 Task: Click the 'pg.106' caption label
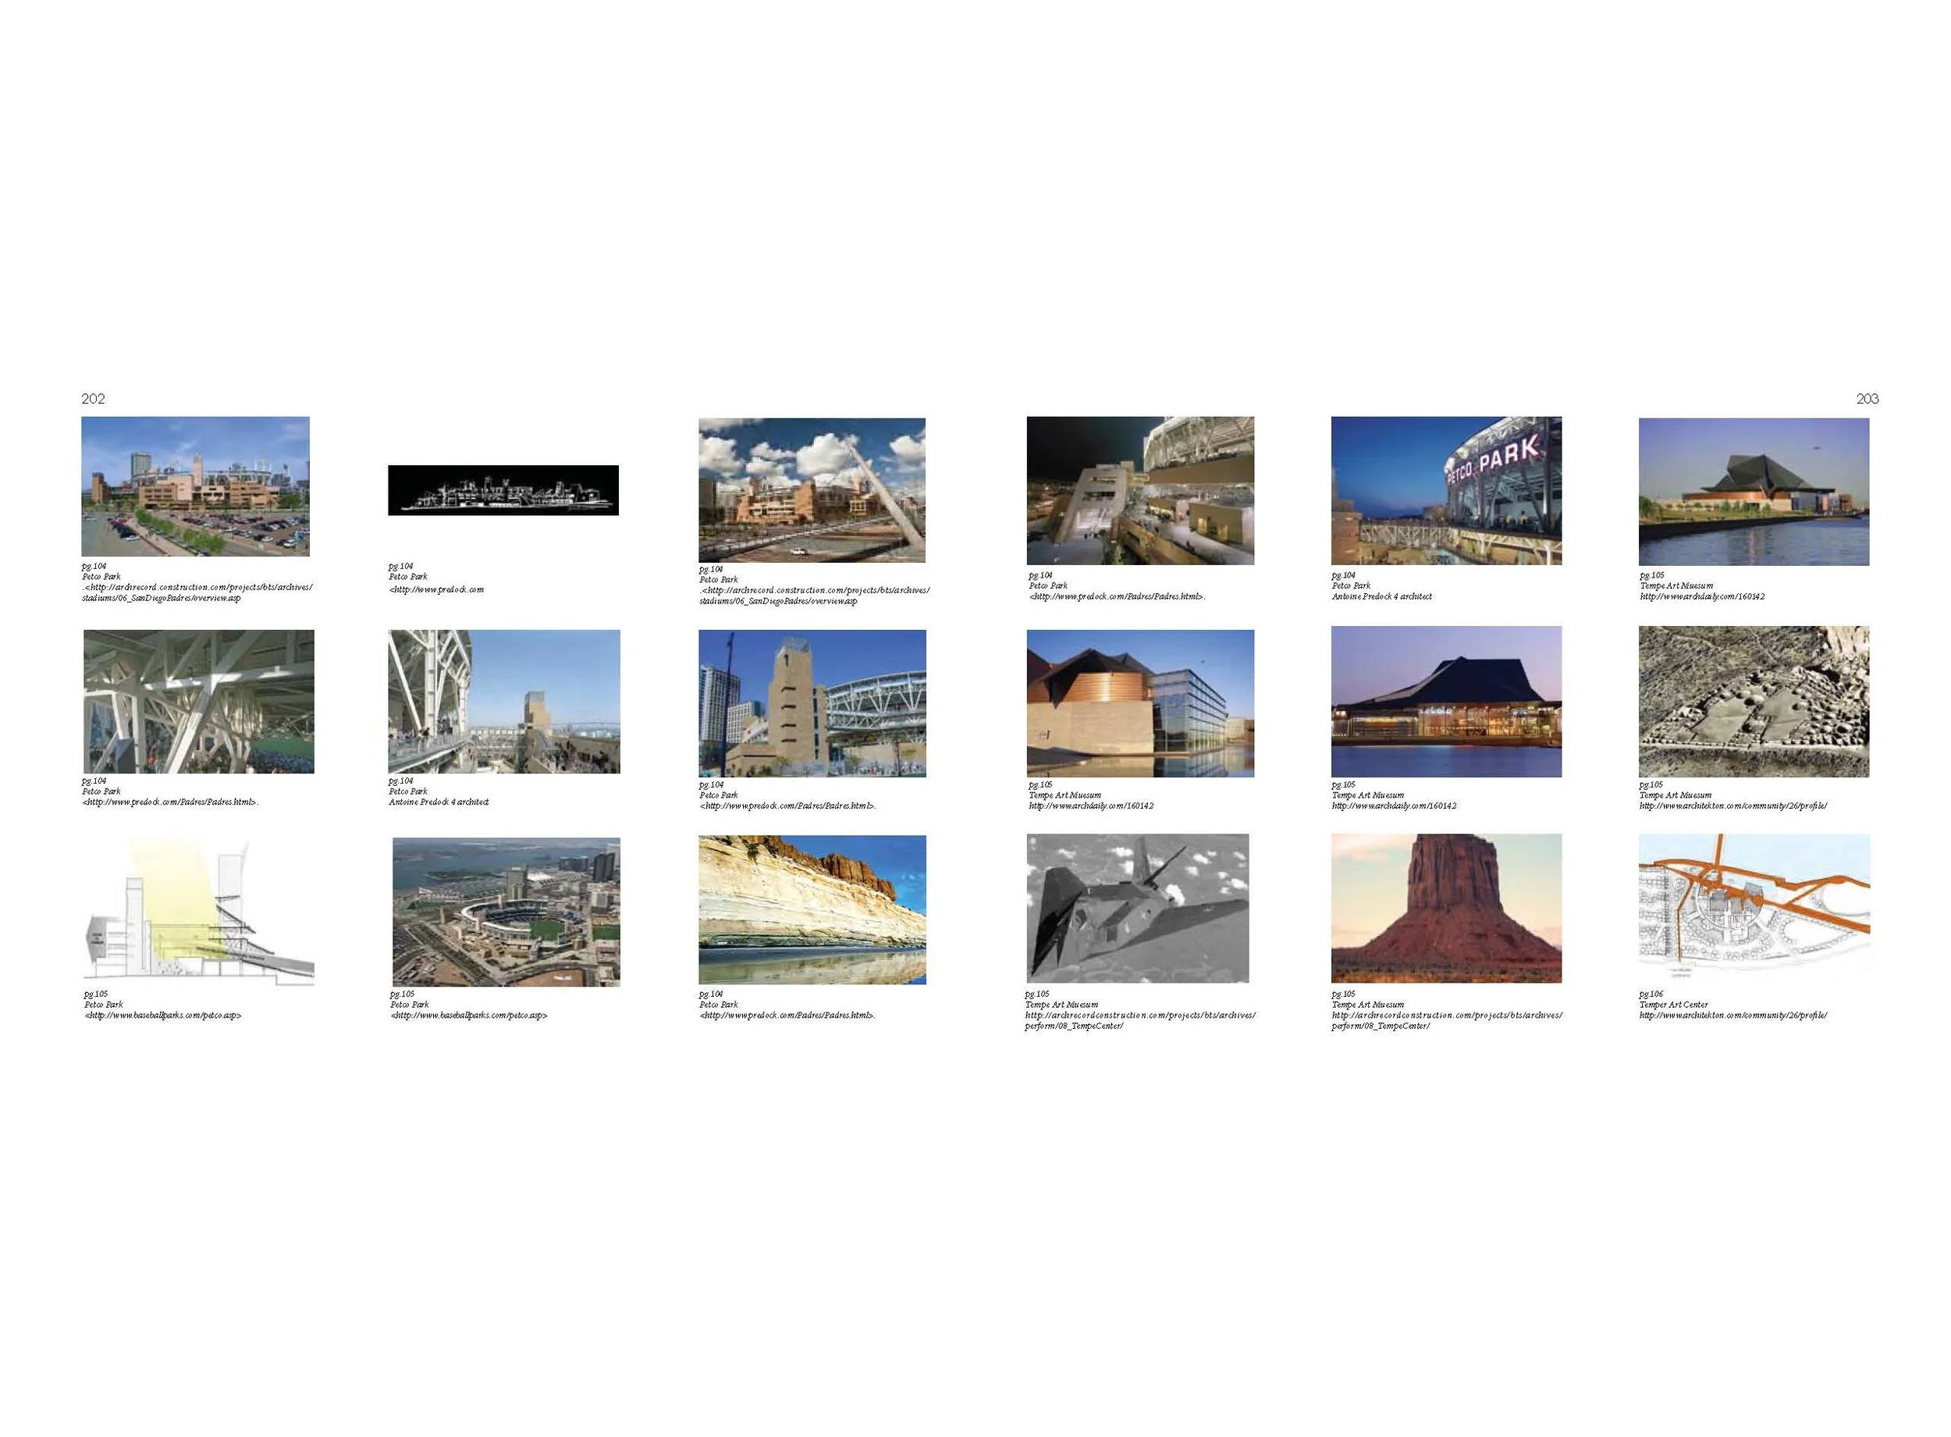pyautogui.click(x=1651, y=994)
